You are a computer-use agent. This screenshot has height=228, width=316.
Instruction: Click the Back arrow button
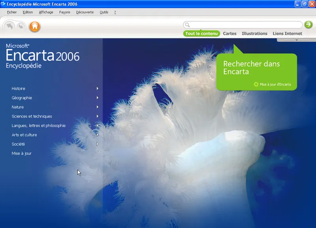(x=9, y=26)
